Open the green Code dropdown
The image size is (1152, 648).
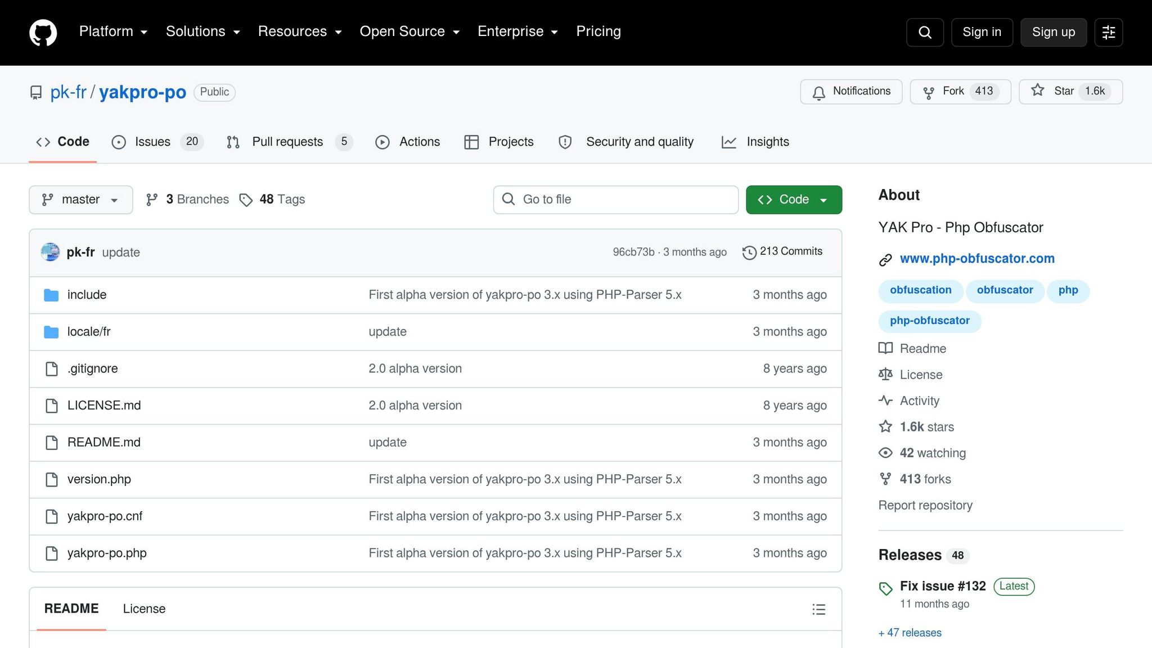[794, 200]
